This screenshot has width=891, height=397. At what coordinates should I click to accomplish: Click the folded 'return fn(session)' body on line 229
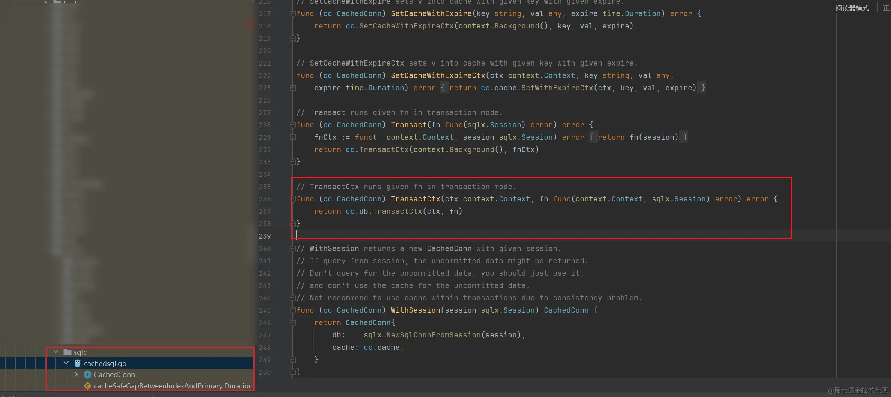click(x=638, y=137)
